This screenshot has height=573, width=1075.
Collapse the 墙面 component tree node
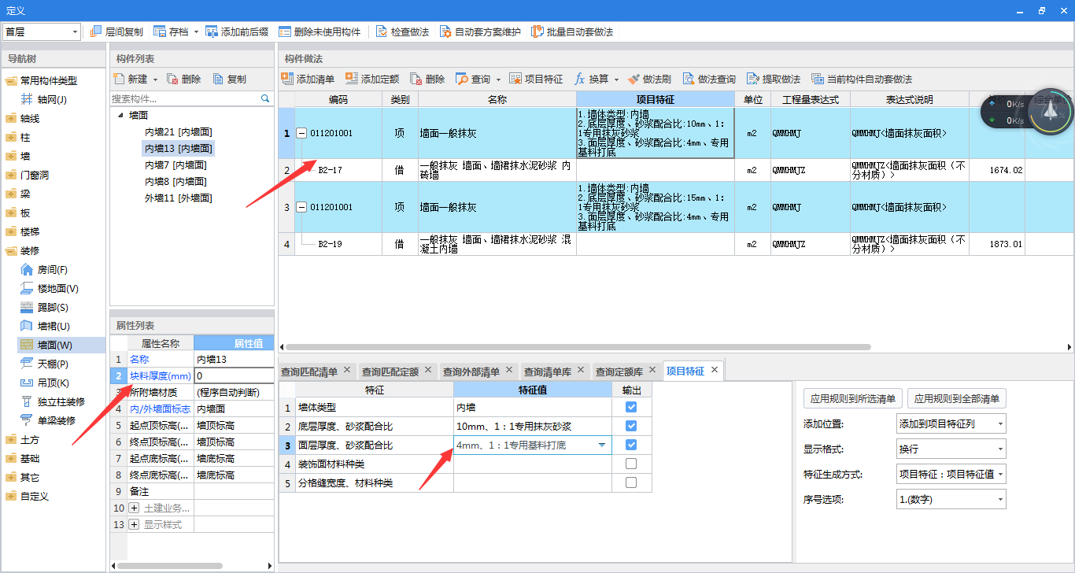[121, 115]
